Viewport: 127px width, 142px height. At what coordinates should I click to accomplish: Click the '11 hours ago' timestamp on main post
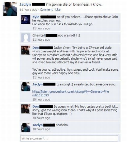click(x=28, y=9)
